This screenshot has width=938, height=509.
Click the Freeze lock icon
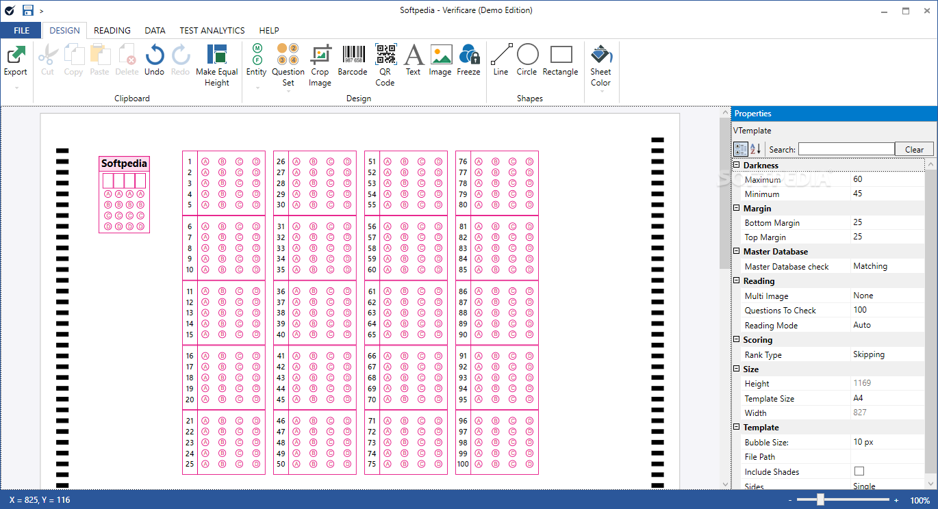point(469,55)
